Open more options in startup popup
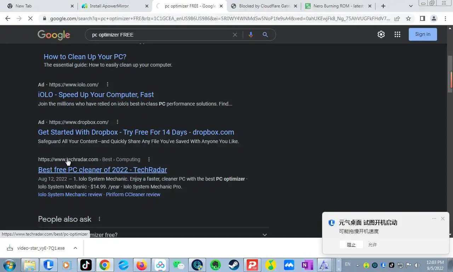453x272 pixels. [434, 219]
